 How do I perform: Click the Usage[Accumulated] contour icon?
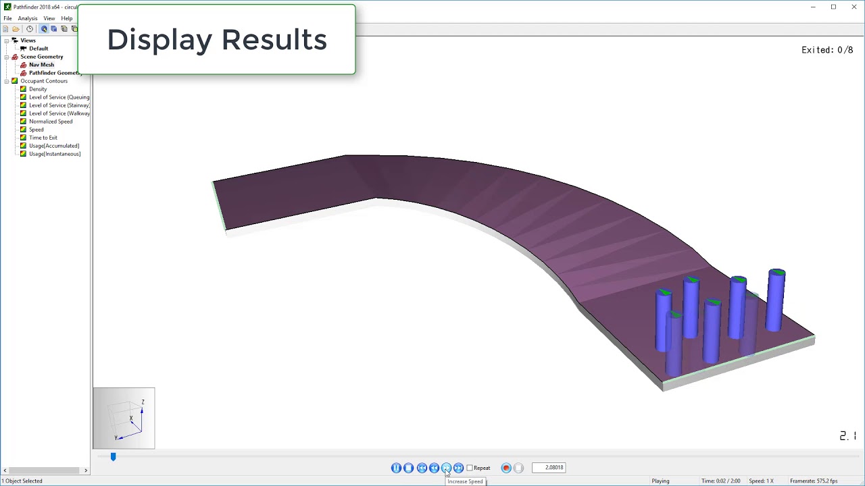click(24, 146)
